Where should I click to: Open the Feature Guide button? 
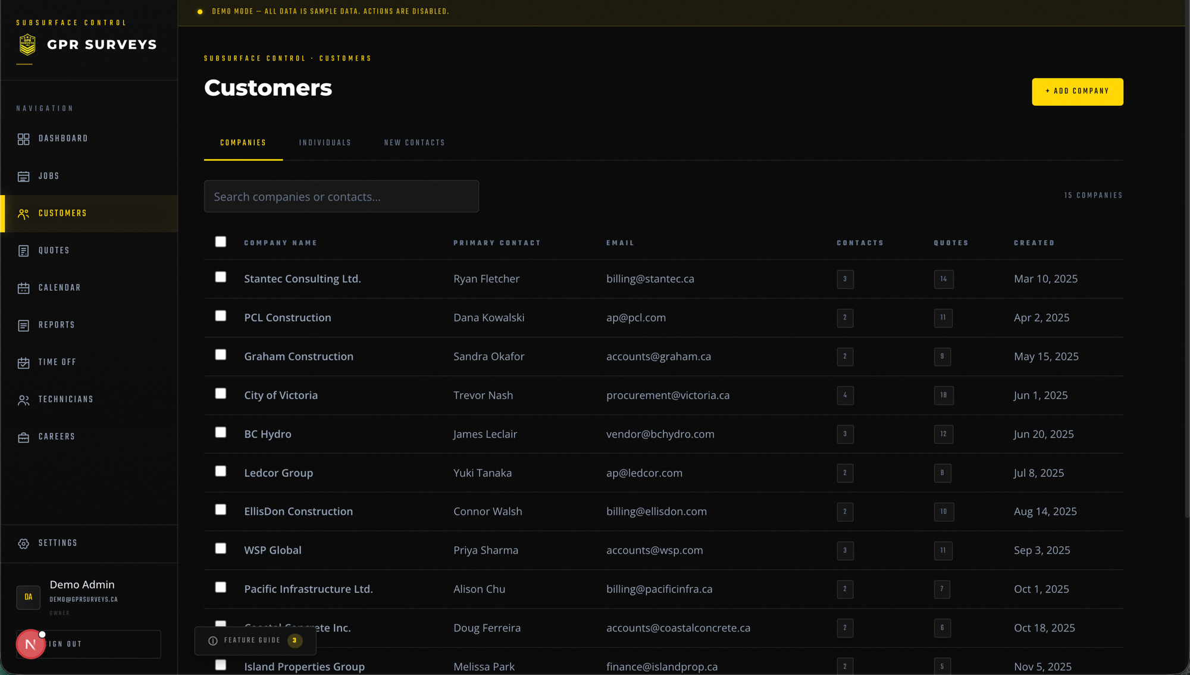pos(255,641)
